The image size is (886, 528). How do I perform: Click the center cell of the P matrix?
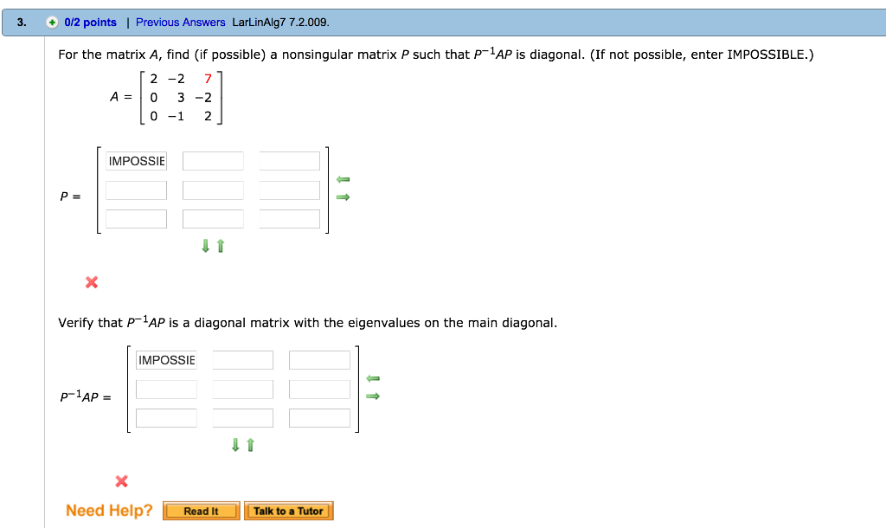click(x=213, y=190)
